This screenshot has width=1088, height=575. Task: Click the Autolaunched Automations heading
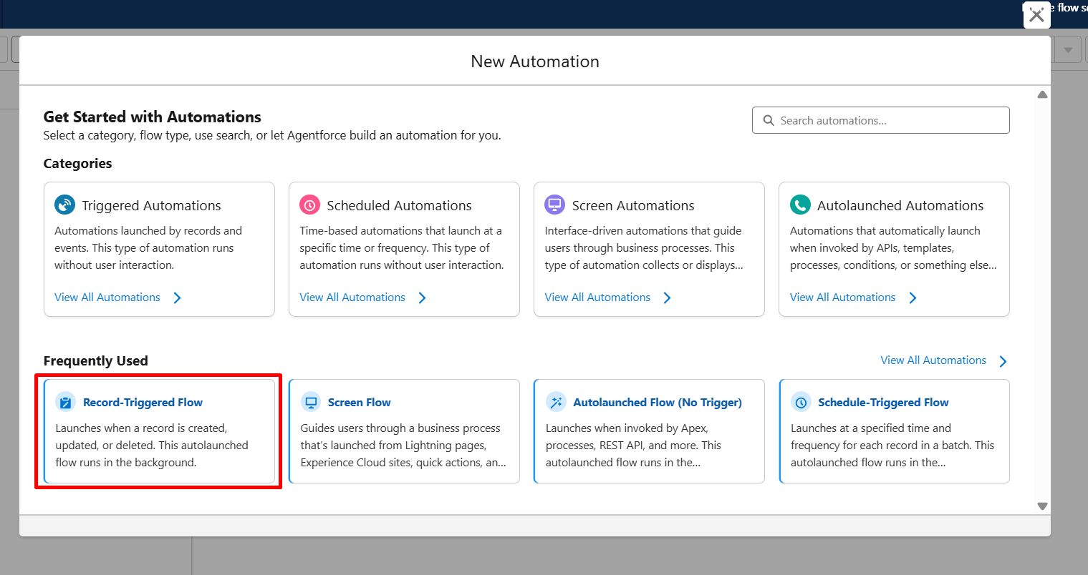click(x=900, y=205)
